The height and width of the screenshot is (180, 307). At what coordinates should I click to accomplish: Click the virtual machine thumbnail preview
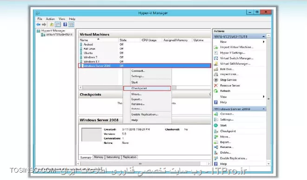(91, 135)
